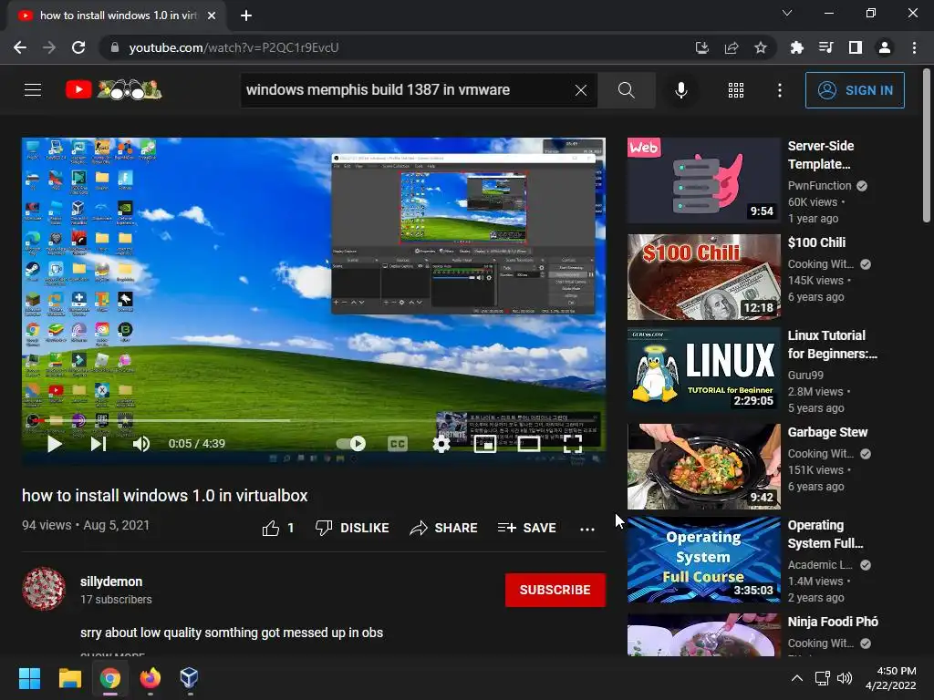Screen dimensions: 934x700
Task: Run search with magnifier button
Action: coord(626,90)
